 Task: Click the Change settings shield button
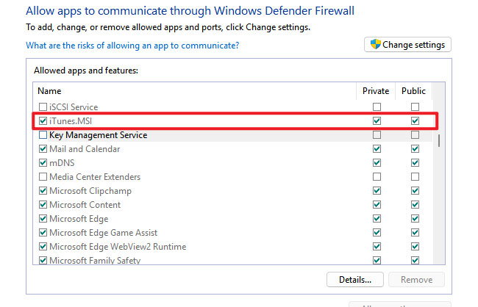pos(407,45)
